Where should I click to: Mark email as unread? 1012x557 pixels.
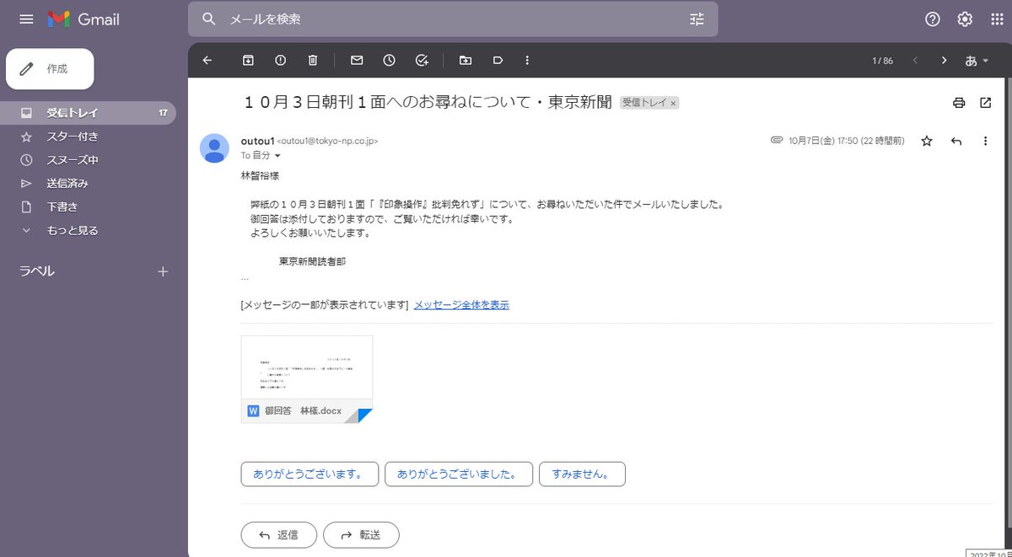(357, 60)
